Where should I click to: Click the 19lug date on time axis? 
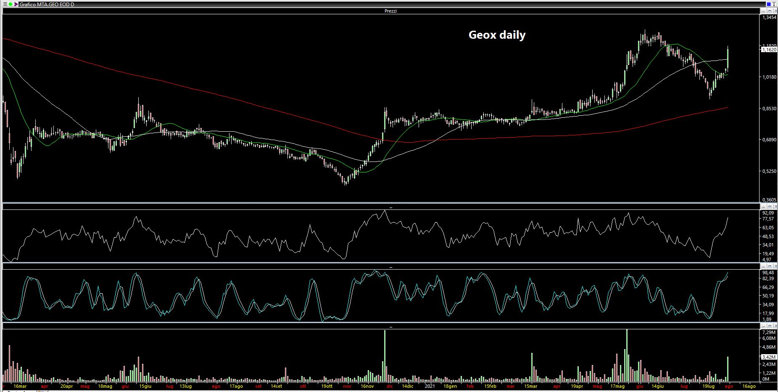pyautogui.click(x=708, y=386)
